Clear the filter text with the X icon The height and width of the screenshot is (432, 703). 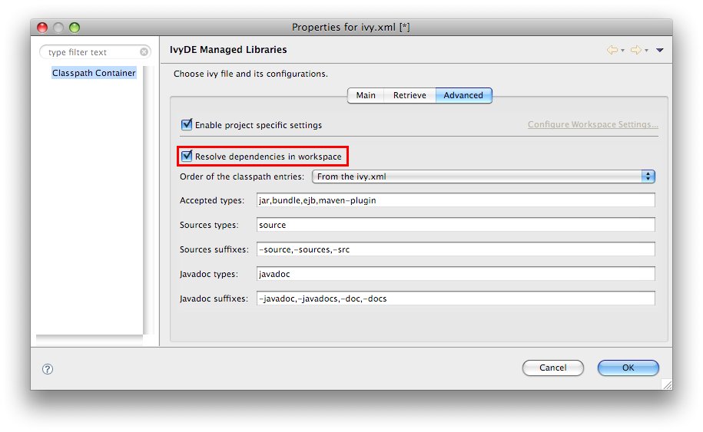[x=144, y=52]
